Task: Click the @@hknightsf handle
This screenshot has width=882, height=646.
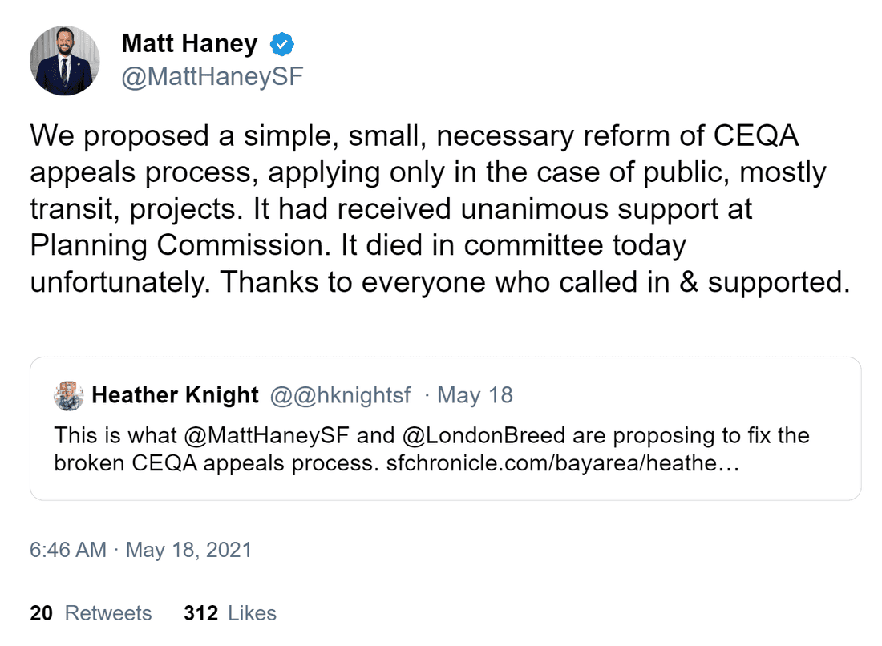Action: 341,395
